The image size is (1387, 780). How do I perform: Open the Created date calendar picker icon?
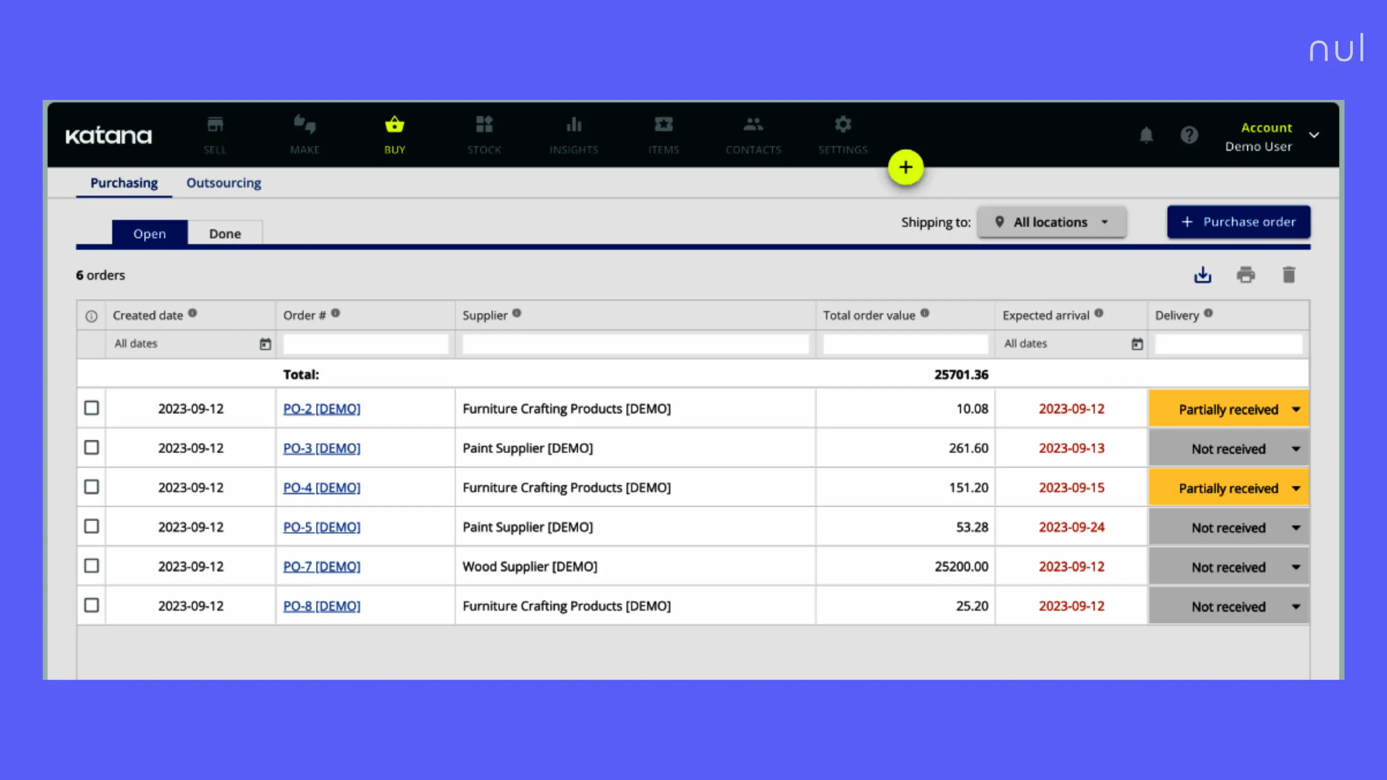tap(266, 344)
